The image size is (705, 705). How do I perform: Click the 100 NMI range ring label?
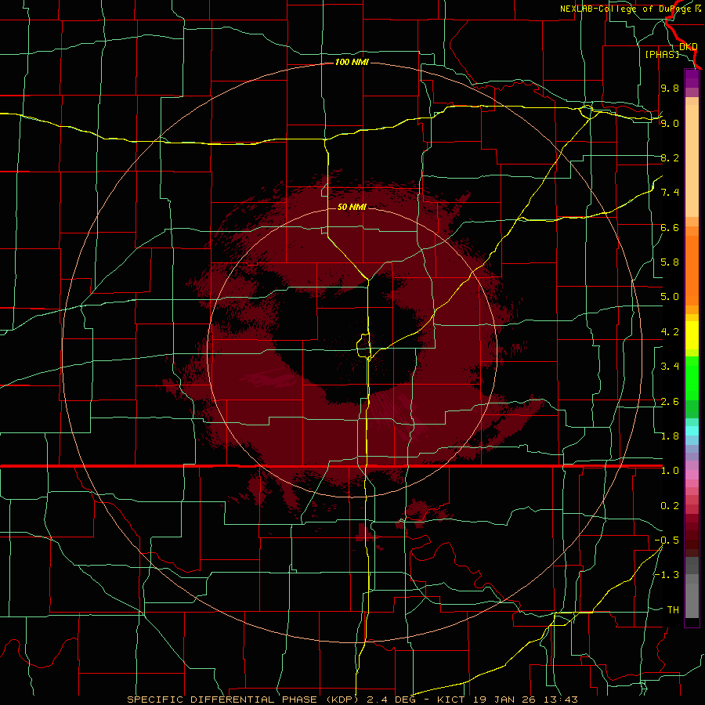(352, 62)
